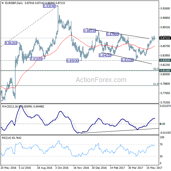This screenshot has height=171, width=171.
Task: Click the 0.78800 price axis value
Action: [x=165, y=84]
